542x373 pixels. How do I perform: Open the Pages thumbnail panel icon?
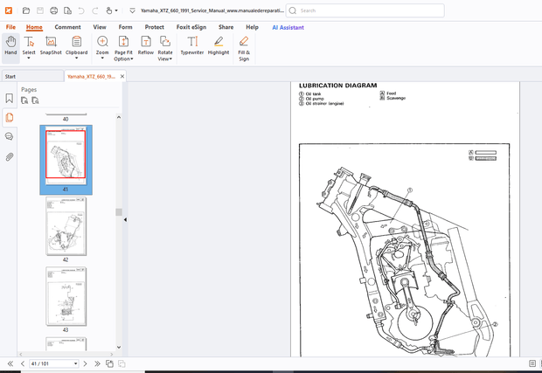pos(10,117)
